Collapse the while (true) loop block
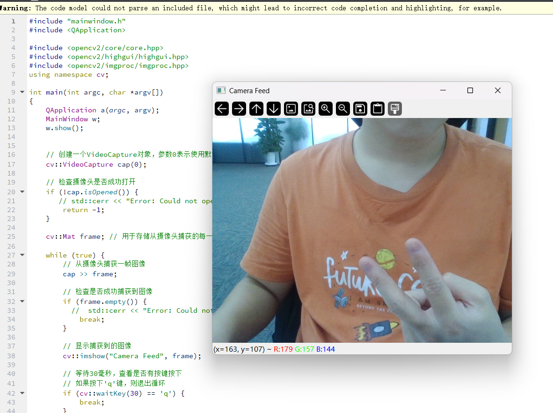 click(x=22, y=255)
